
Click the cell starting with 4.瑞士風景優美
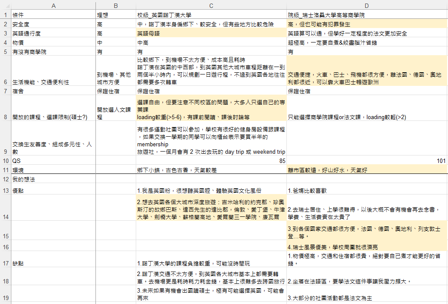point(367,246)
